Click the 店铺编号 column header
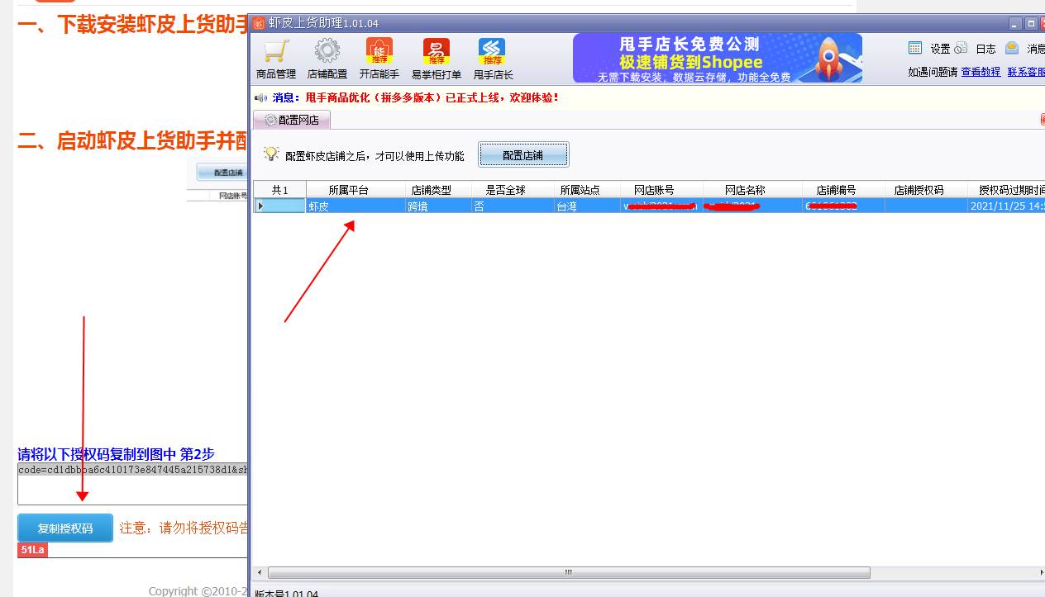The width and height of the screenshot is (1045, 597). tap(844, 190)
